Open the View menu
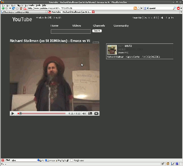The image size is (183, 166). tap(13, 5)
